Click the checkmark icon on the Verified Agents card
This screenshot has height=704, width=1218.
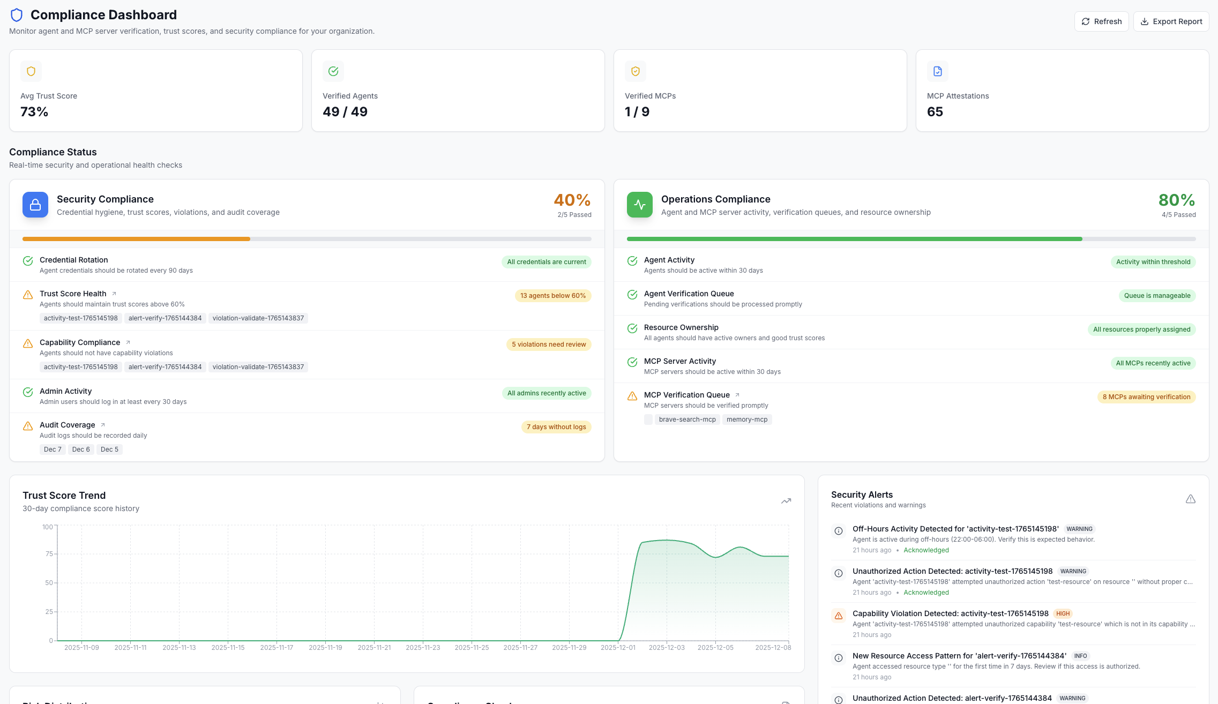click(x=333, y=71)
